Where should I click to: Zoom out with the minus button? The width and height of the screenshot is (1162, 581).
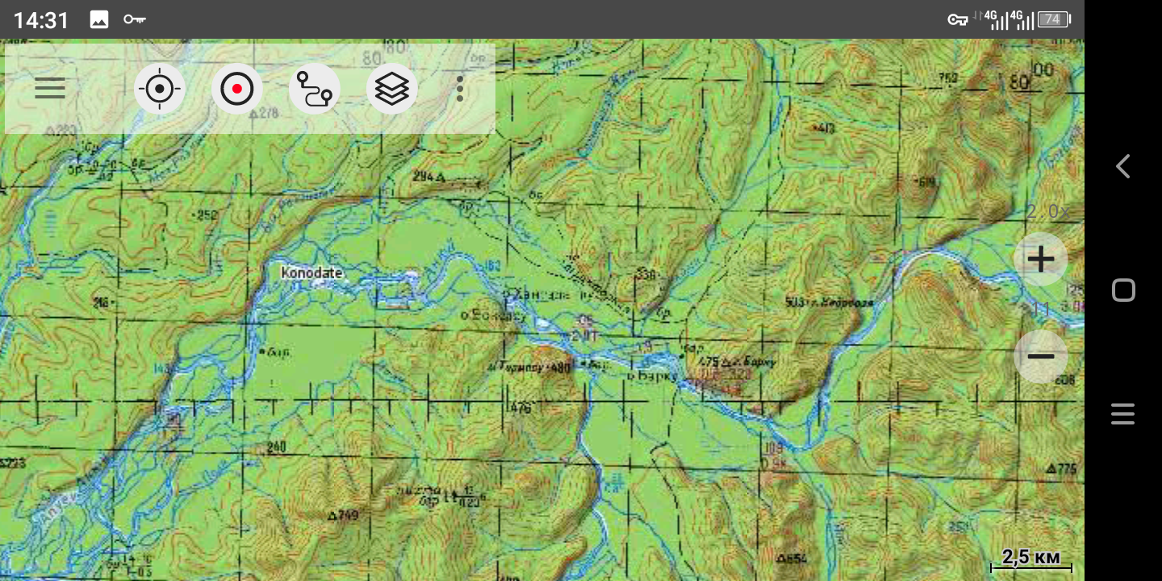(x=1041, y=356)
